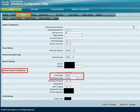This screenshot has width=140, height=112.
Task: Open the Ext 1 tab
Action: [9, 18]
